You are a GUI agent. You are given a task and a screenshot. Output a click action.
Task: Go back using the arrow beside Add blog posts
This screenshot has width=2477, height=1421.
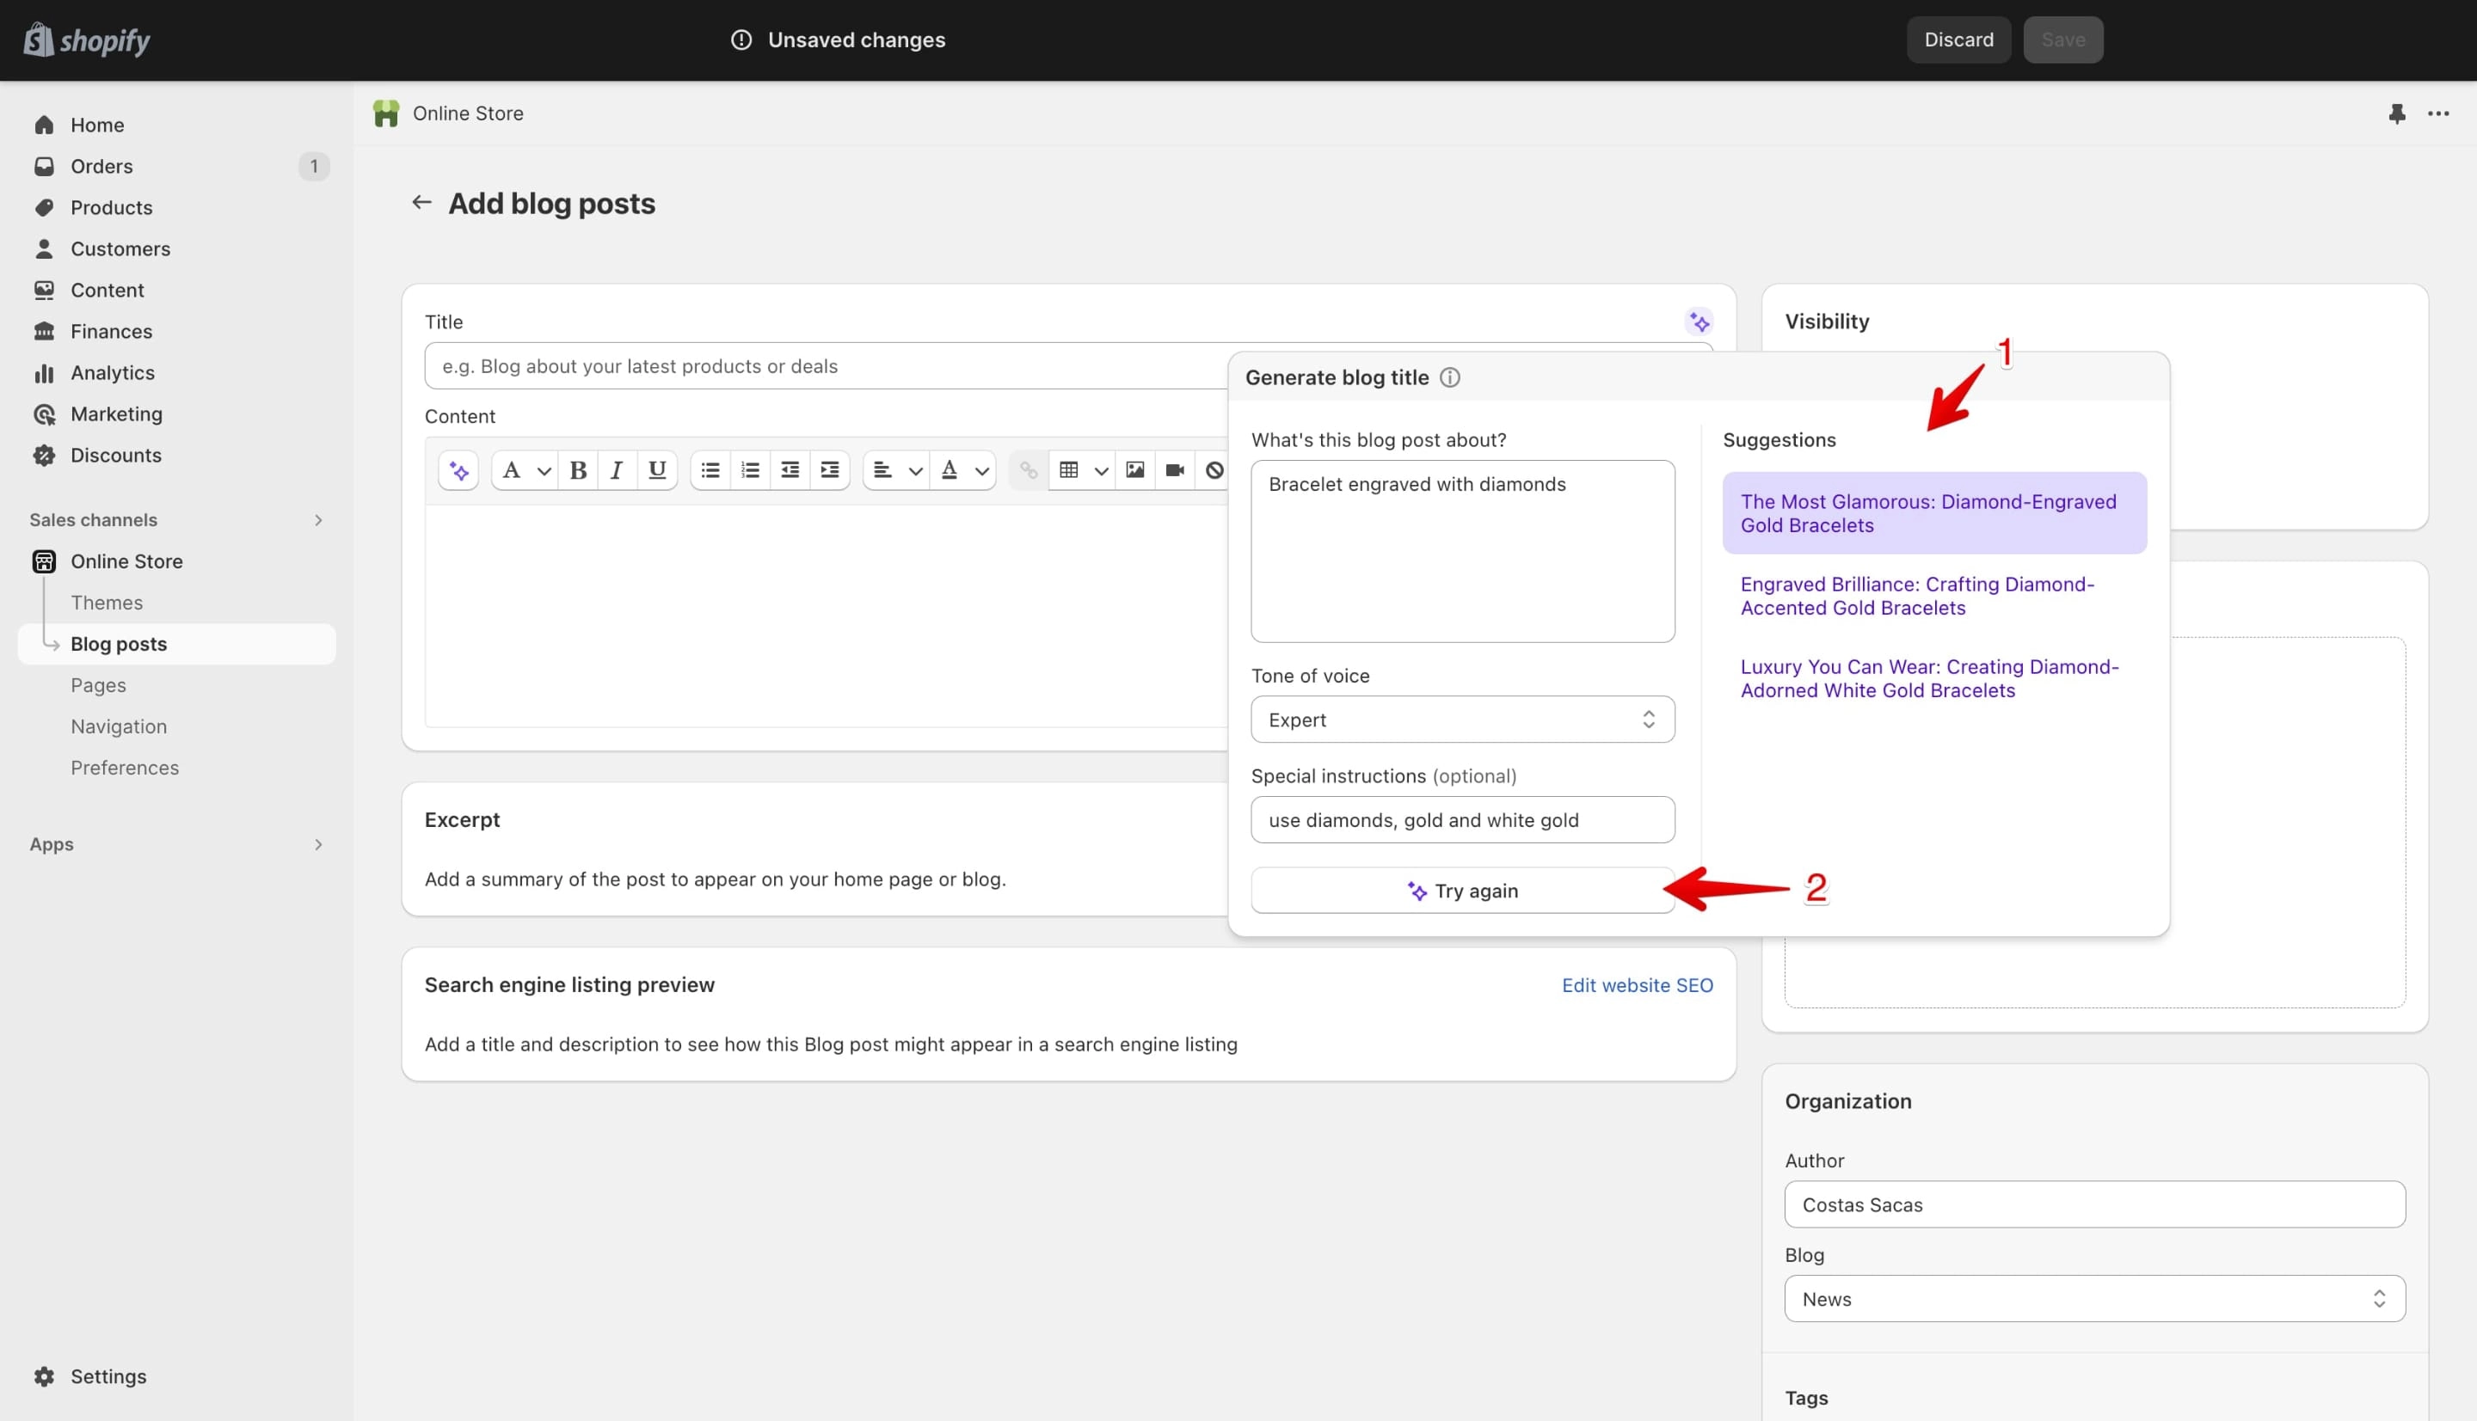(x=421, y=203)
